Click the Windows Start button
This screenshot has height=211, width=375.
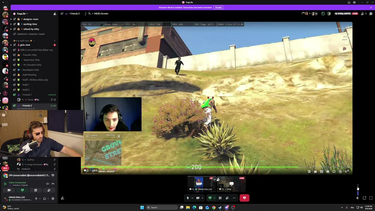click(142, 207)
